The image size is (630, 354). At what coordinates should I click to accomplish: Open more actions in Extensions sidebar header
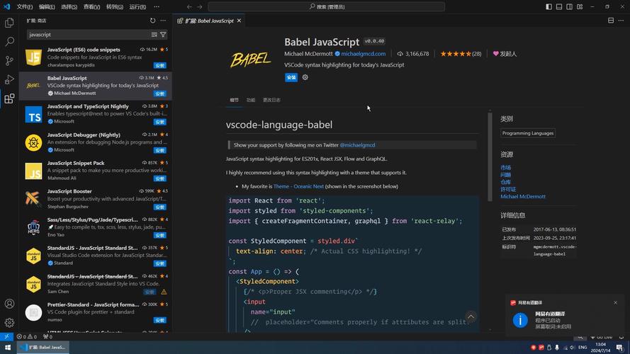[x=163, y=21]
